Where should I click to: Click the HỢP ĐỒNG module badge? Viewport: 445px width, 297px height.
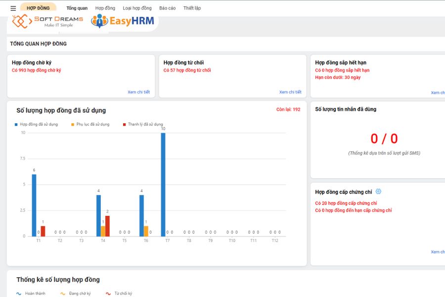(x=38, y=8)
